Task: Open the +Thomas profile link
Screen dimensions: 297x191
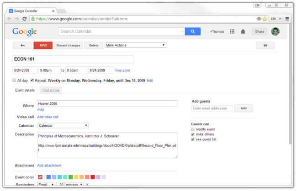Action: click(x=217, y=31)
